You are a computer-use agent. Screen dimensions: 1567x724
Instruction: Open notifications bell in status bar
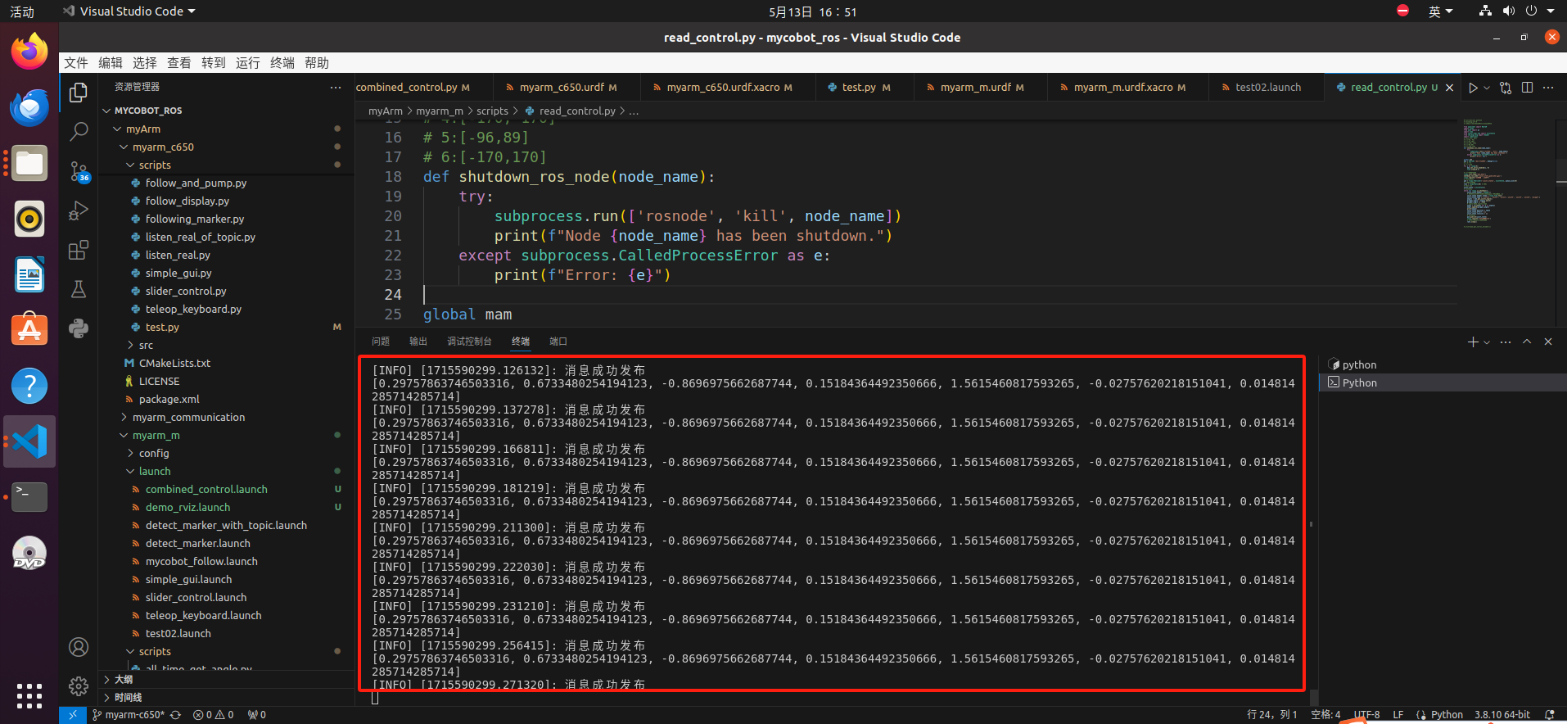pyautogui.click(x=1549, y=715)
